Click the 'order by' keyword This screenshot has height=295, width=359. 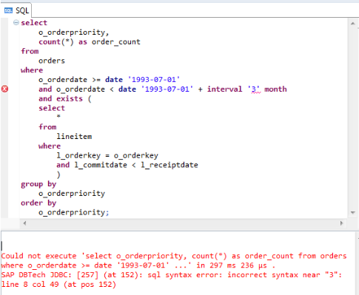pyautogui.click(x=38, y=203)
